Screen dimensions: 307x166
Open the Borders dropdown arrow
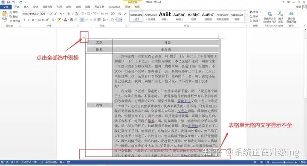(x=122, y=20)
